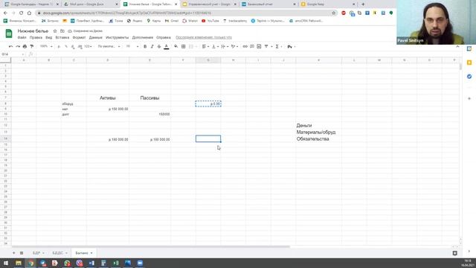
Task: Toggle strikethrough formatting
Action: coord(159,46)
